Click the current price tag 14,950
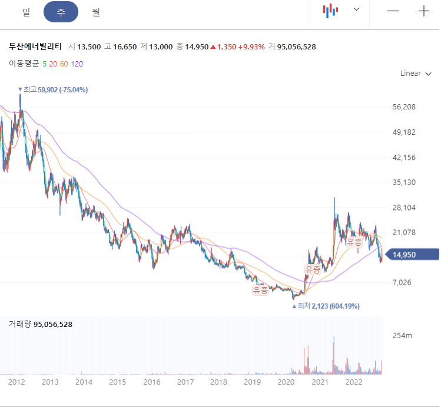 [x=412, y=255]
